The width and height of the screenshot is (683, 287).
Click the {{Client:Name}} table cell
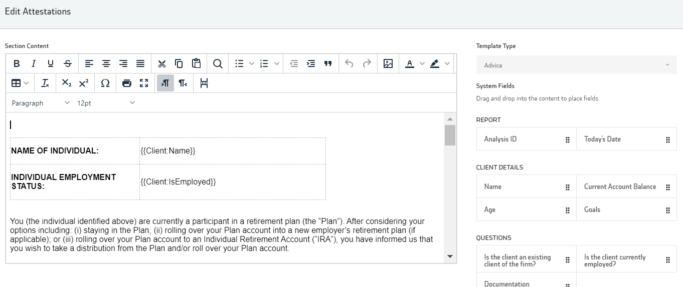tap(232, 151)
